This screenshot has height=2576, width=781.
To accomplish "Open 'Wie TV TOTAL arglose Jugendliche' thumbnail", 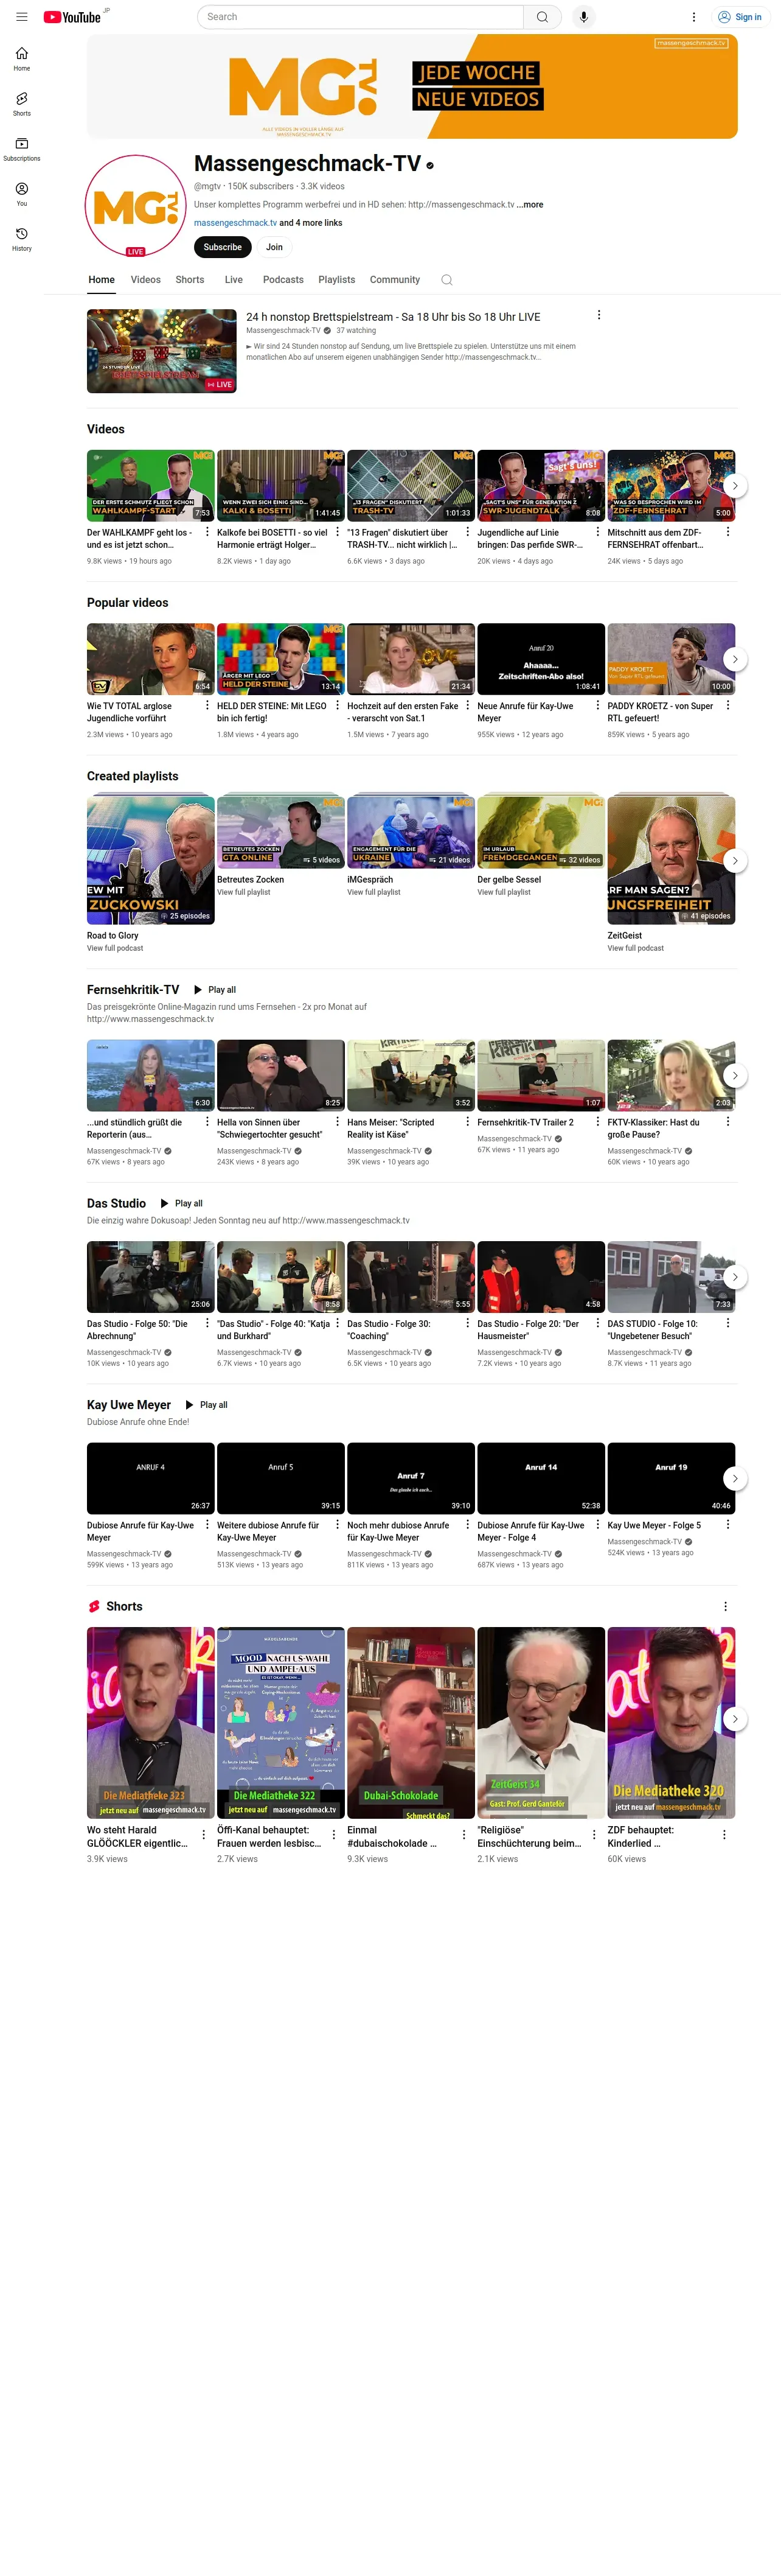I will (x=151, y=659).
